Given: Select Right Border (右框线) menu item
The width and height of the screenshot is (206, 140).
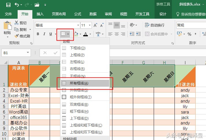Looking at the screenshot, I should (85, 69).
